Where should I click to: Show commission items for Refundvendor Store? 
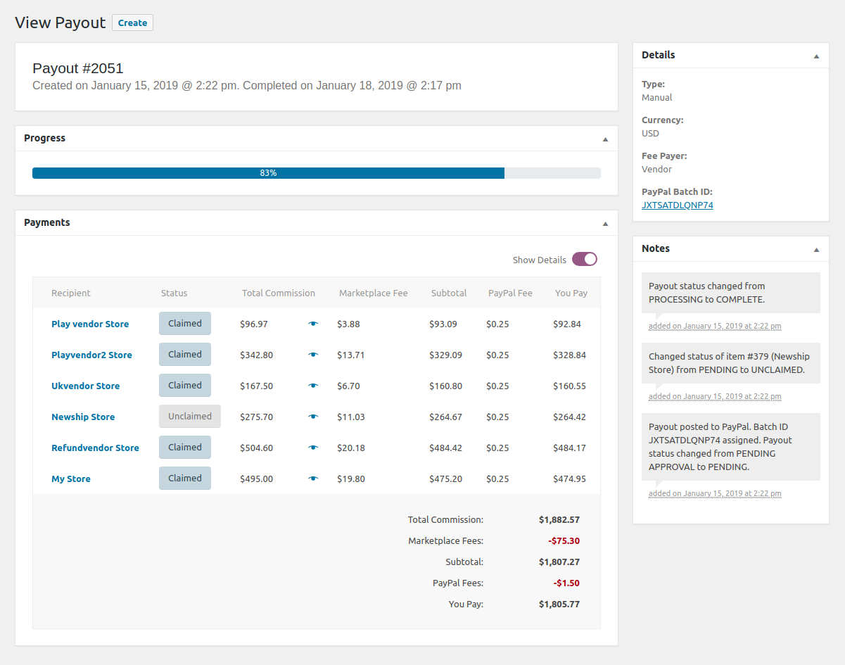(x=312, y=448)
